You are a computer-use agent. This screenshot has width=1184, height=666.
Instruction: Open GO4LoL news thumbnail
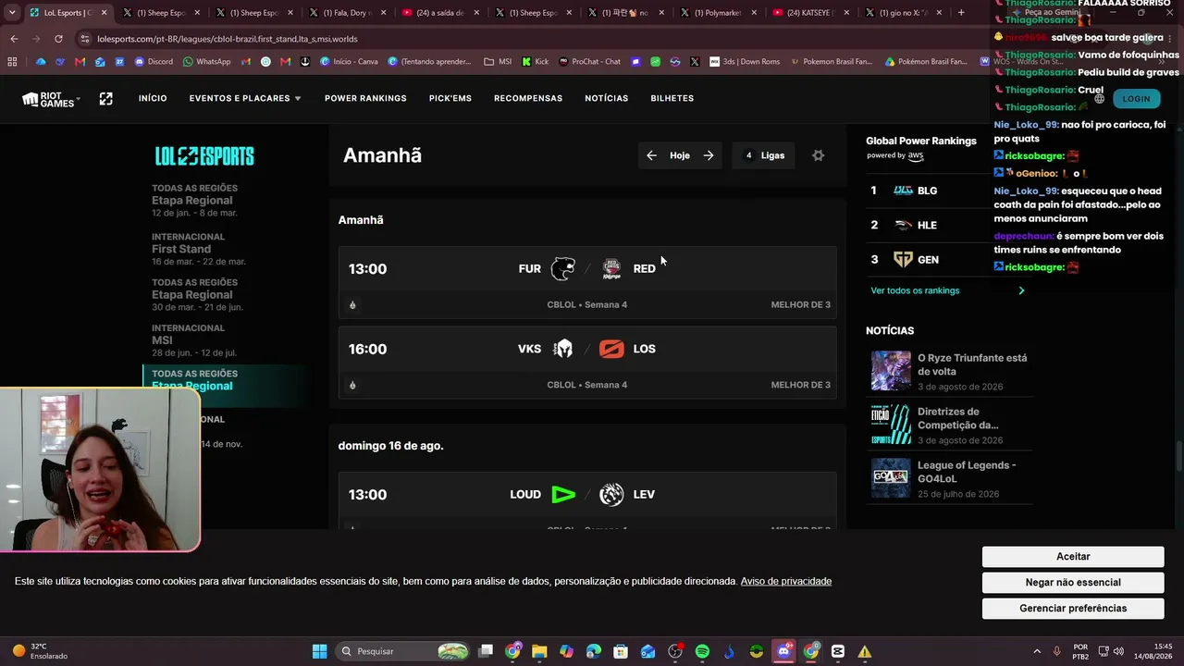[891, 478]
